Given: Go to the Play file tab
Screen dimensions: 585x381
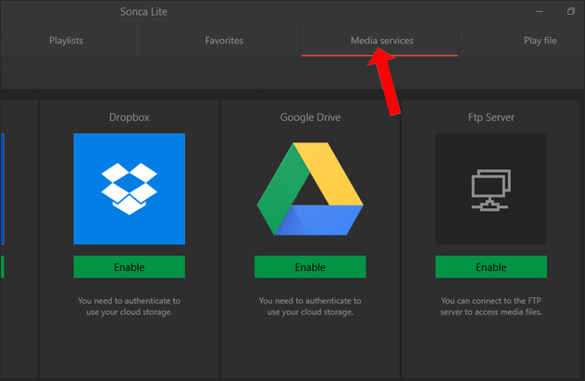Looking at the screenshot, I should [x=539, y=41].
